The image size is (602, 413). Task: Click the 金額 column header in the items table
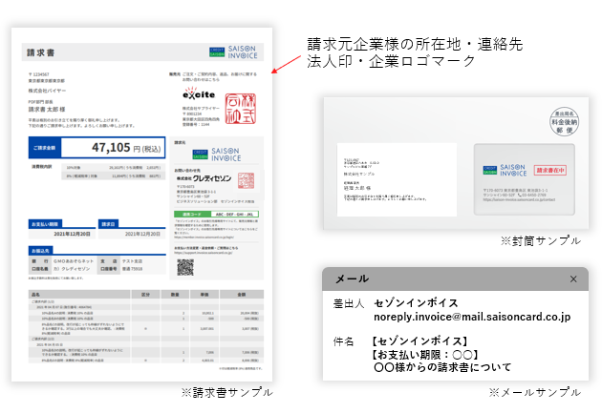(x=242, y=294)
